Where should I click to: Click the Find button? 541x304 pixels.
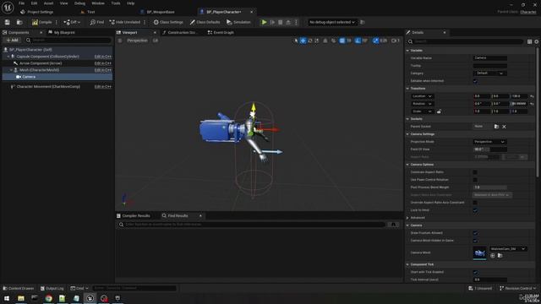[97, 22]
